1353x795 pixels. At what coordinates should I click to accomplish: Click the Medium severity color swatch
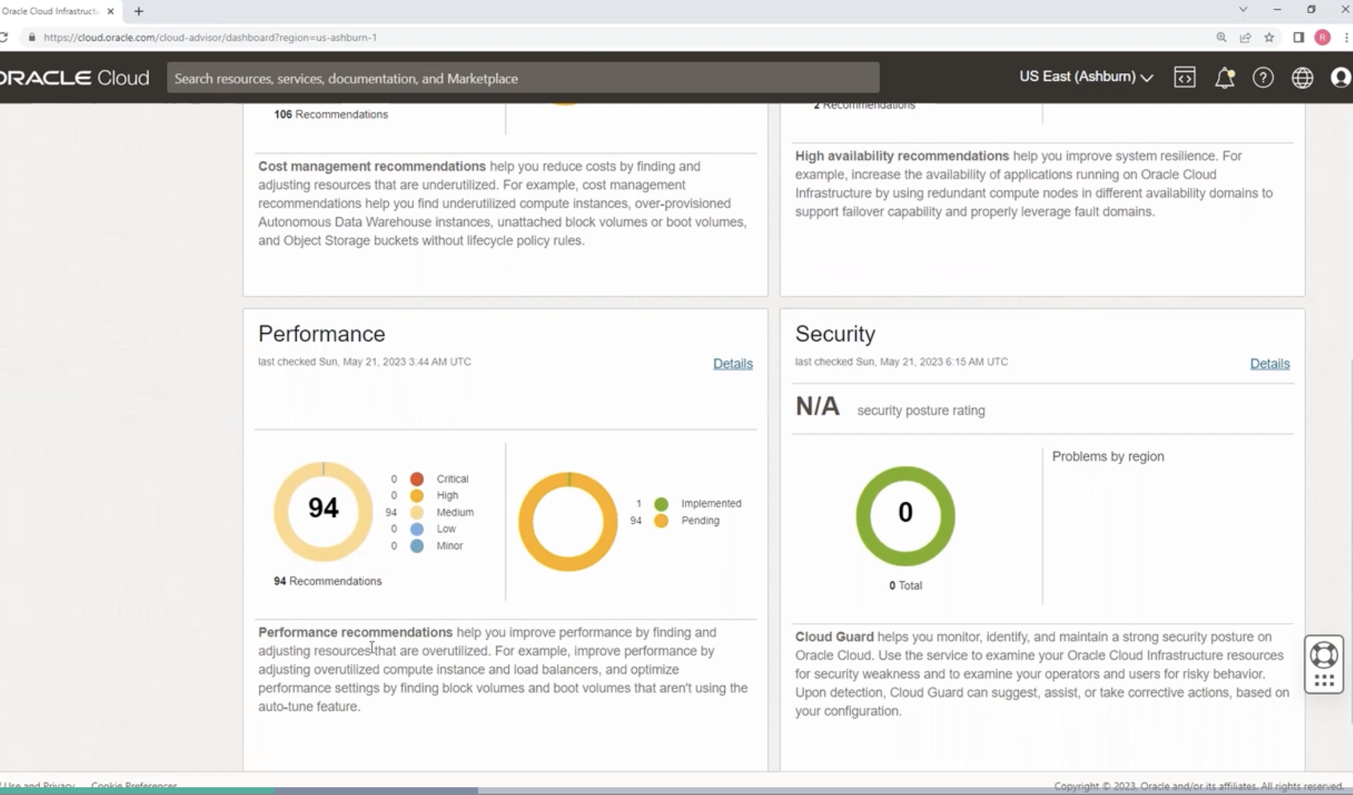coord(417,513)
